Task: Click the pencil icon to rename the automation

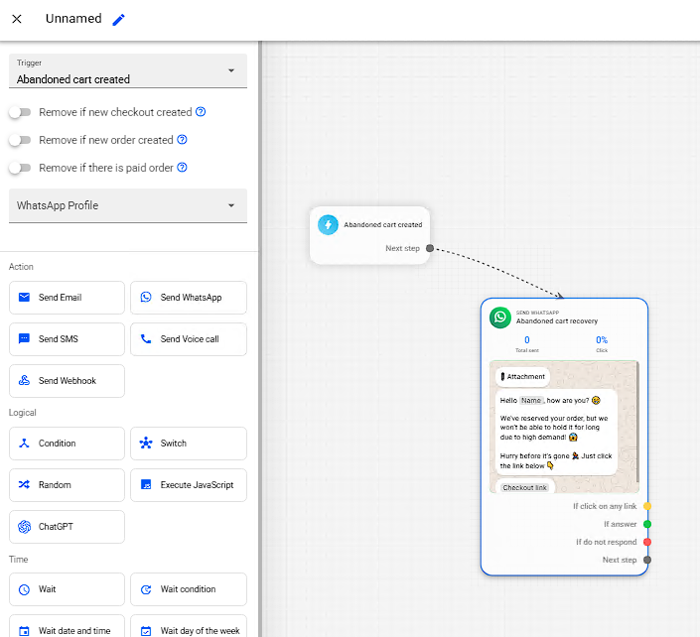Action: [119, 19]
